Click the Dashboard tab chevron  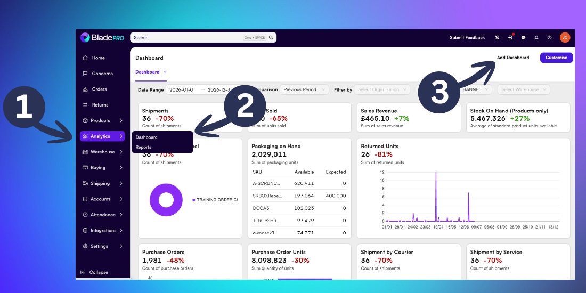tap(165, 72)
